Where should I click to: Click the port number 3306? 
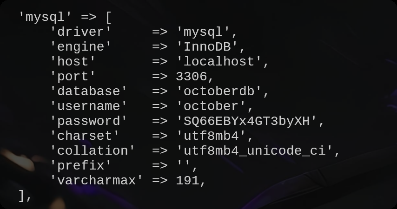(191, 77)
